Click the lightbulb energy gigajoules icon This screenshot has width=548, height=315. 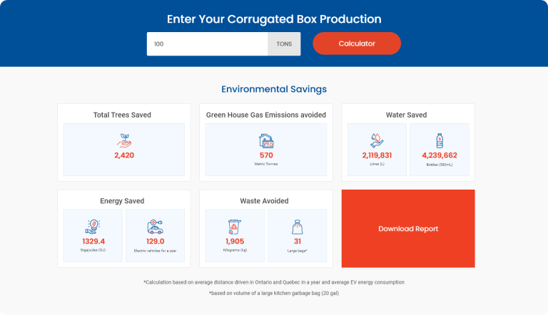point(93,226)
